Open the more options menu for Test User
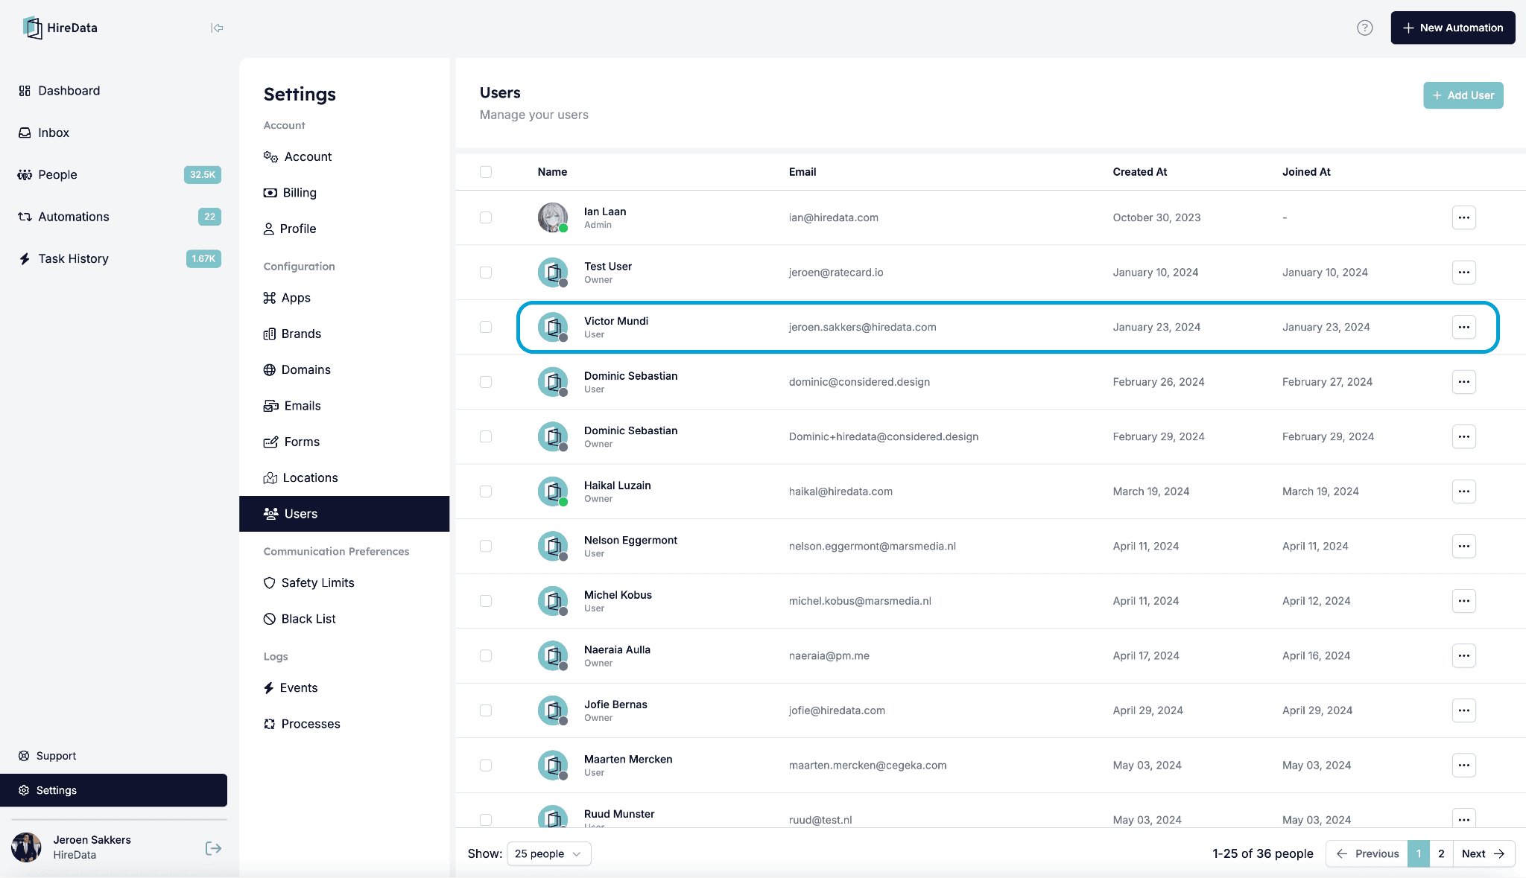1526x878 pixels. 1463,273
